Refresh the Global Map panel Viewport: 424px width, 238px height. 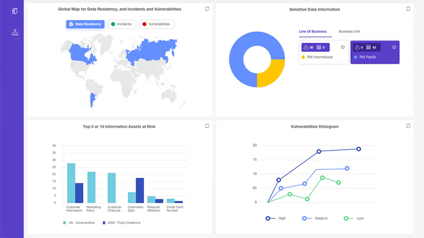[x=207, y=9]
